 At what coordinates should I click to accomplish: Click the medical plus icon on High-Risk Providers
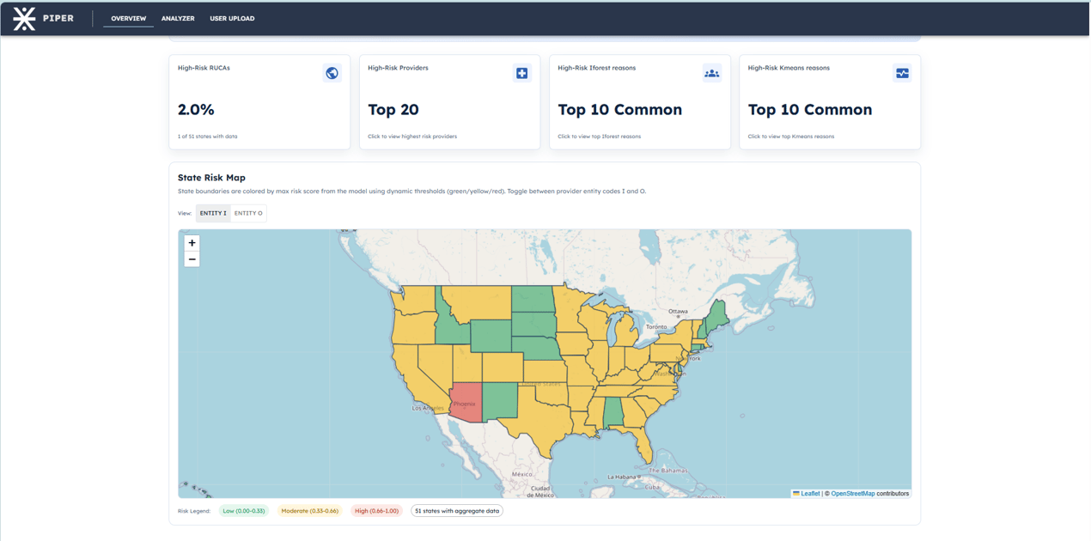[521, 73]
